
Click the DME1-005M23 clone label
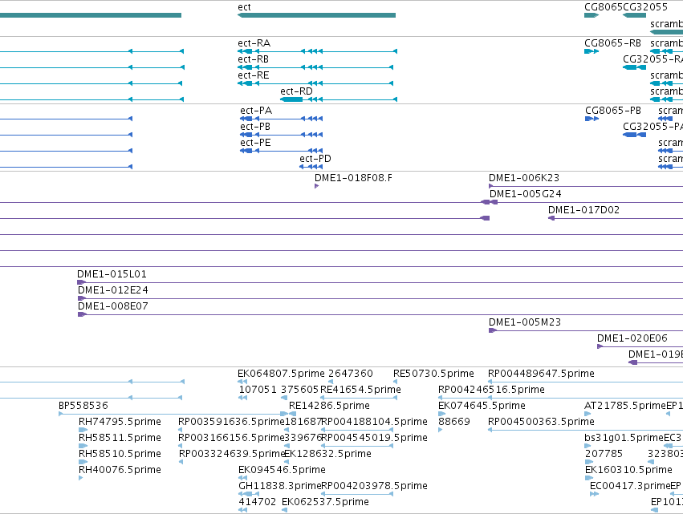(x=525, y=322)
